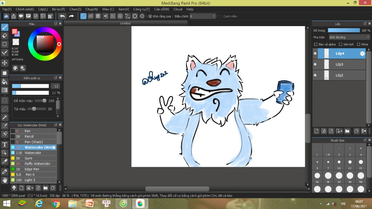Open the Tệp(F) menu
This screenshot has height=209, width=372.
pos(7,9)
